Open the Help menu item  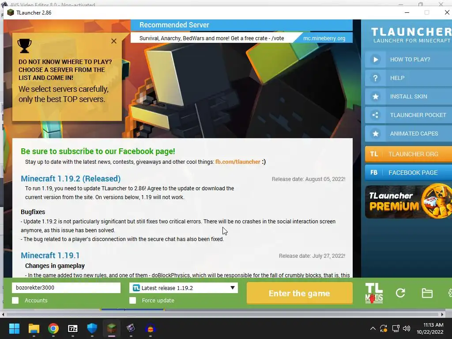click(408, 78)
